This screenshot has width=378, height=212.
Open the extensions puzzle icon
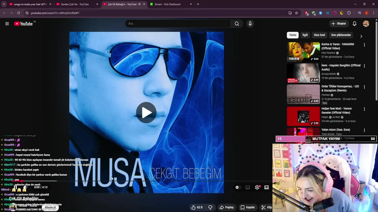click(349, 13)
